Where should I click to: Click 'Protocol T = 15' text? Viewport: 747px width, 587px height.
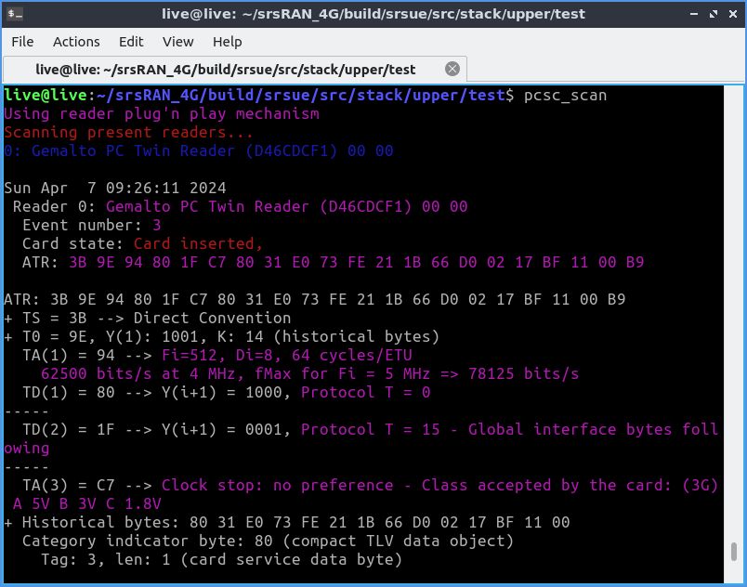[370, 429]
